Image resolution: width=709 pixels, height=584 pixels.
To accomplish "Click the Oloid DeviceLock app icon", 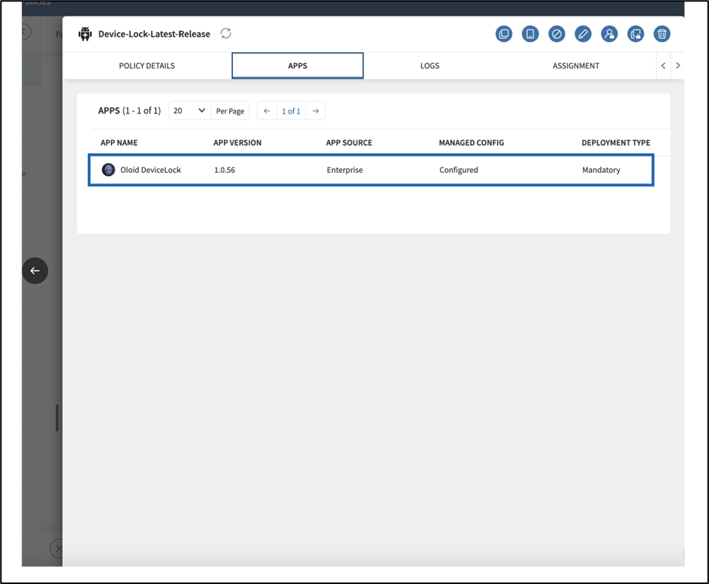I will tap(108, 170).
